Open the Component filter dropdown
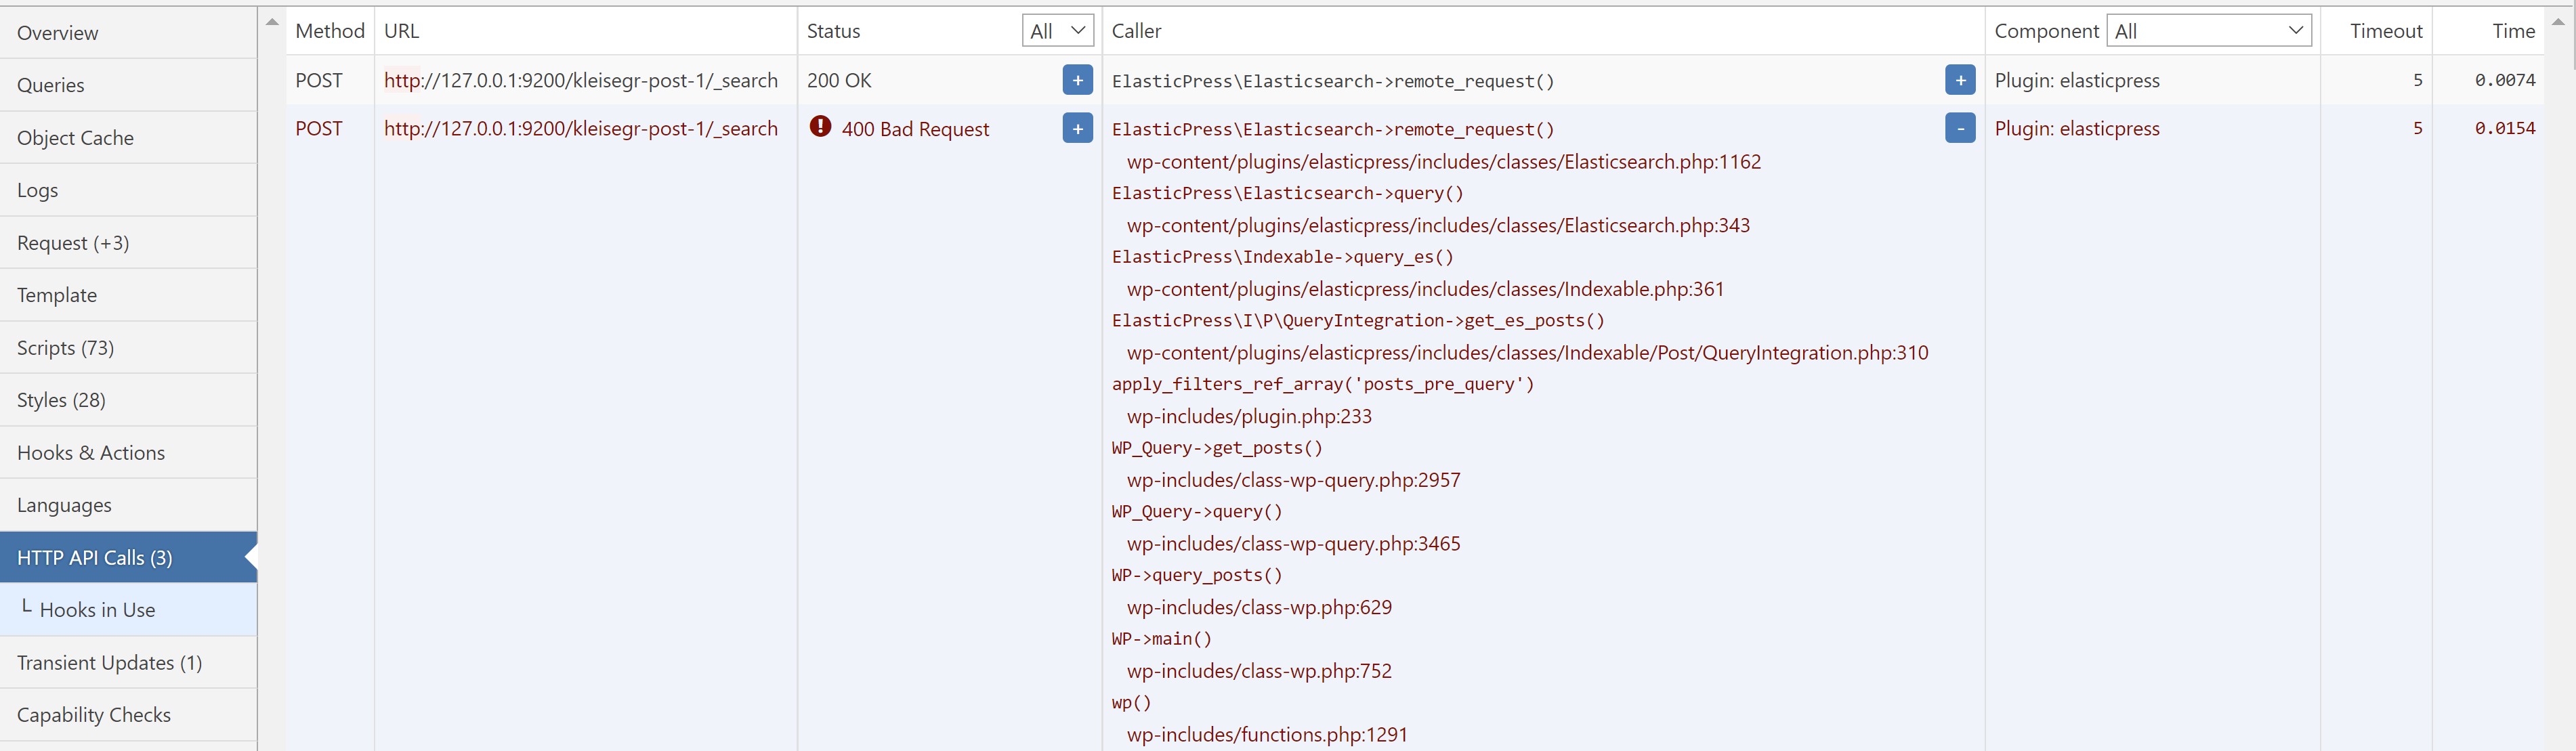Viewport: 2576px width, 751px height. [x=2210, y=30]
